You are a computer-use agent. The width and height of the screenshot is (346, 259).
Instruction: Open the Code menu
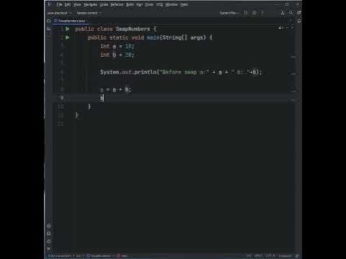104,4
